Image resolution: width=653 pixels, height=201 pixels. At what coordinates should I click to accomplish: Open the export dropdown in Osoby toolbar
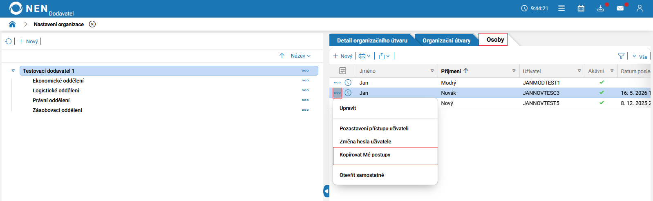point(384,56)
